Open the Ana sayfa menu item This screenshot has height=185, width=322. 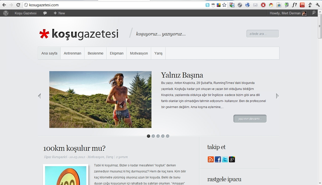coord(49,53)
